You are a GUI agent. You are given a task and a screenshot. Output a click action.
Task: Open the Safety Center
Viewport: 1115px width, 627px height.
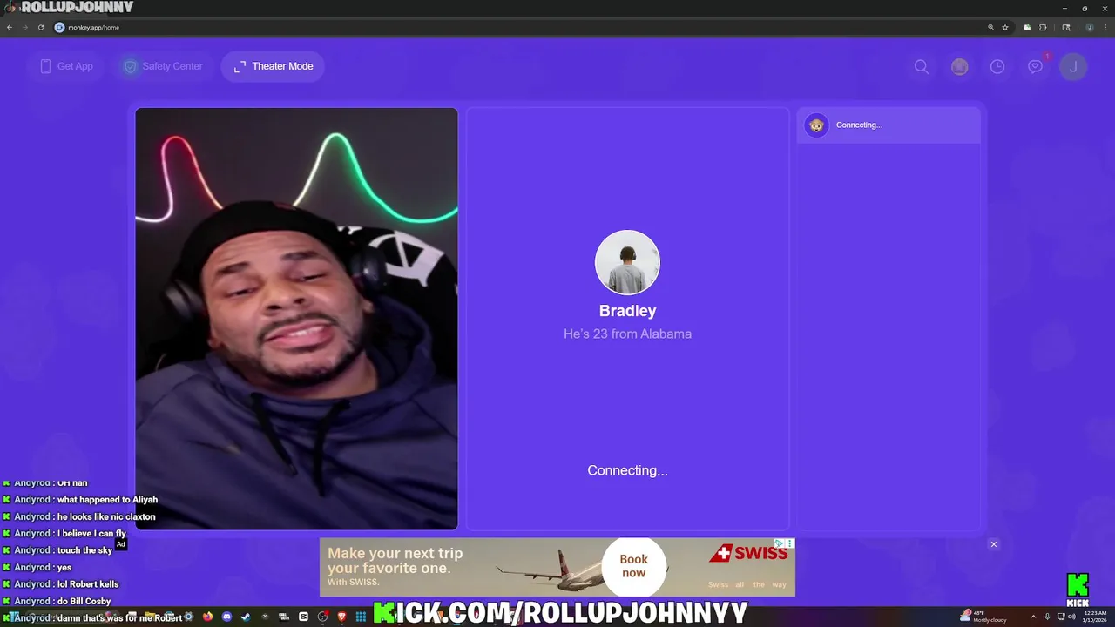163,66
